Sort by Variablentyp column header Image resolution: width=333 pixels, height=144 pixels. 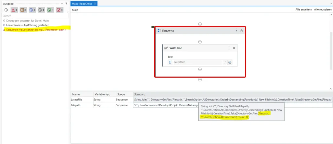click(105, 94)
